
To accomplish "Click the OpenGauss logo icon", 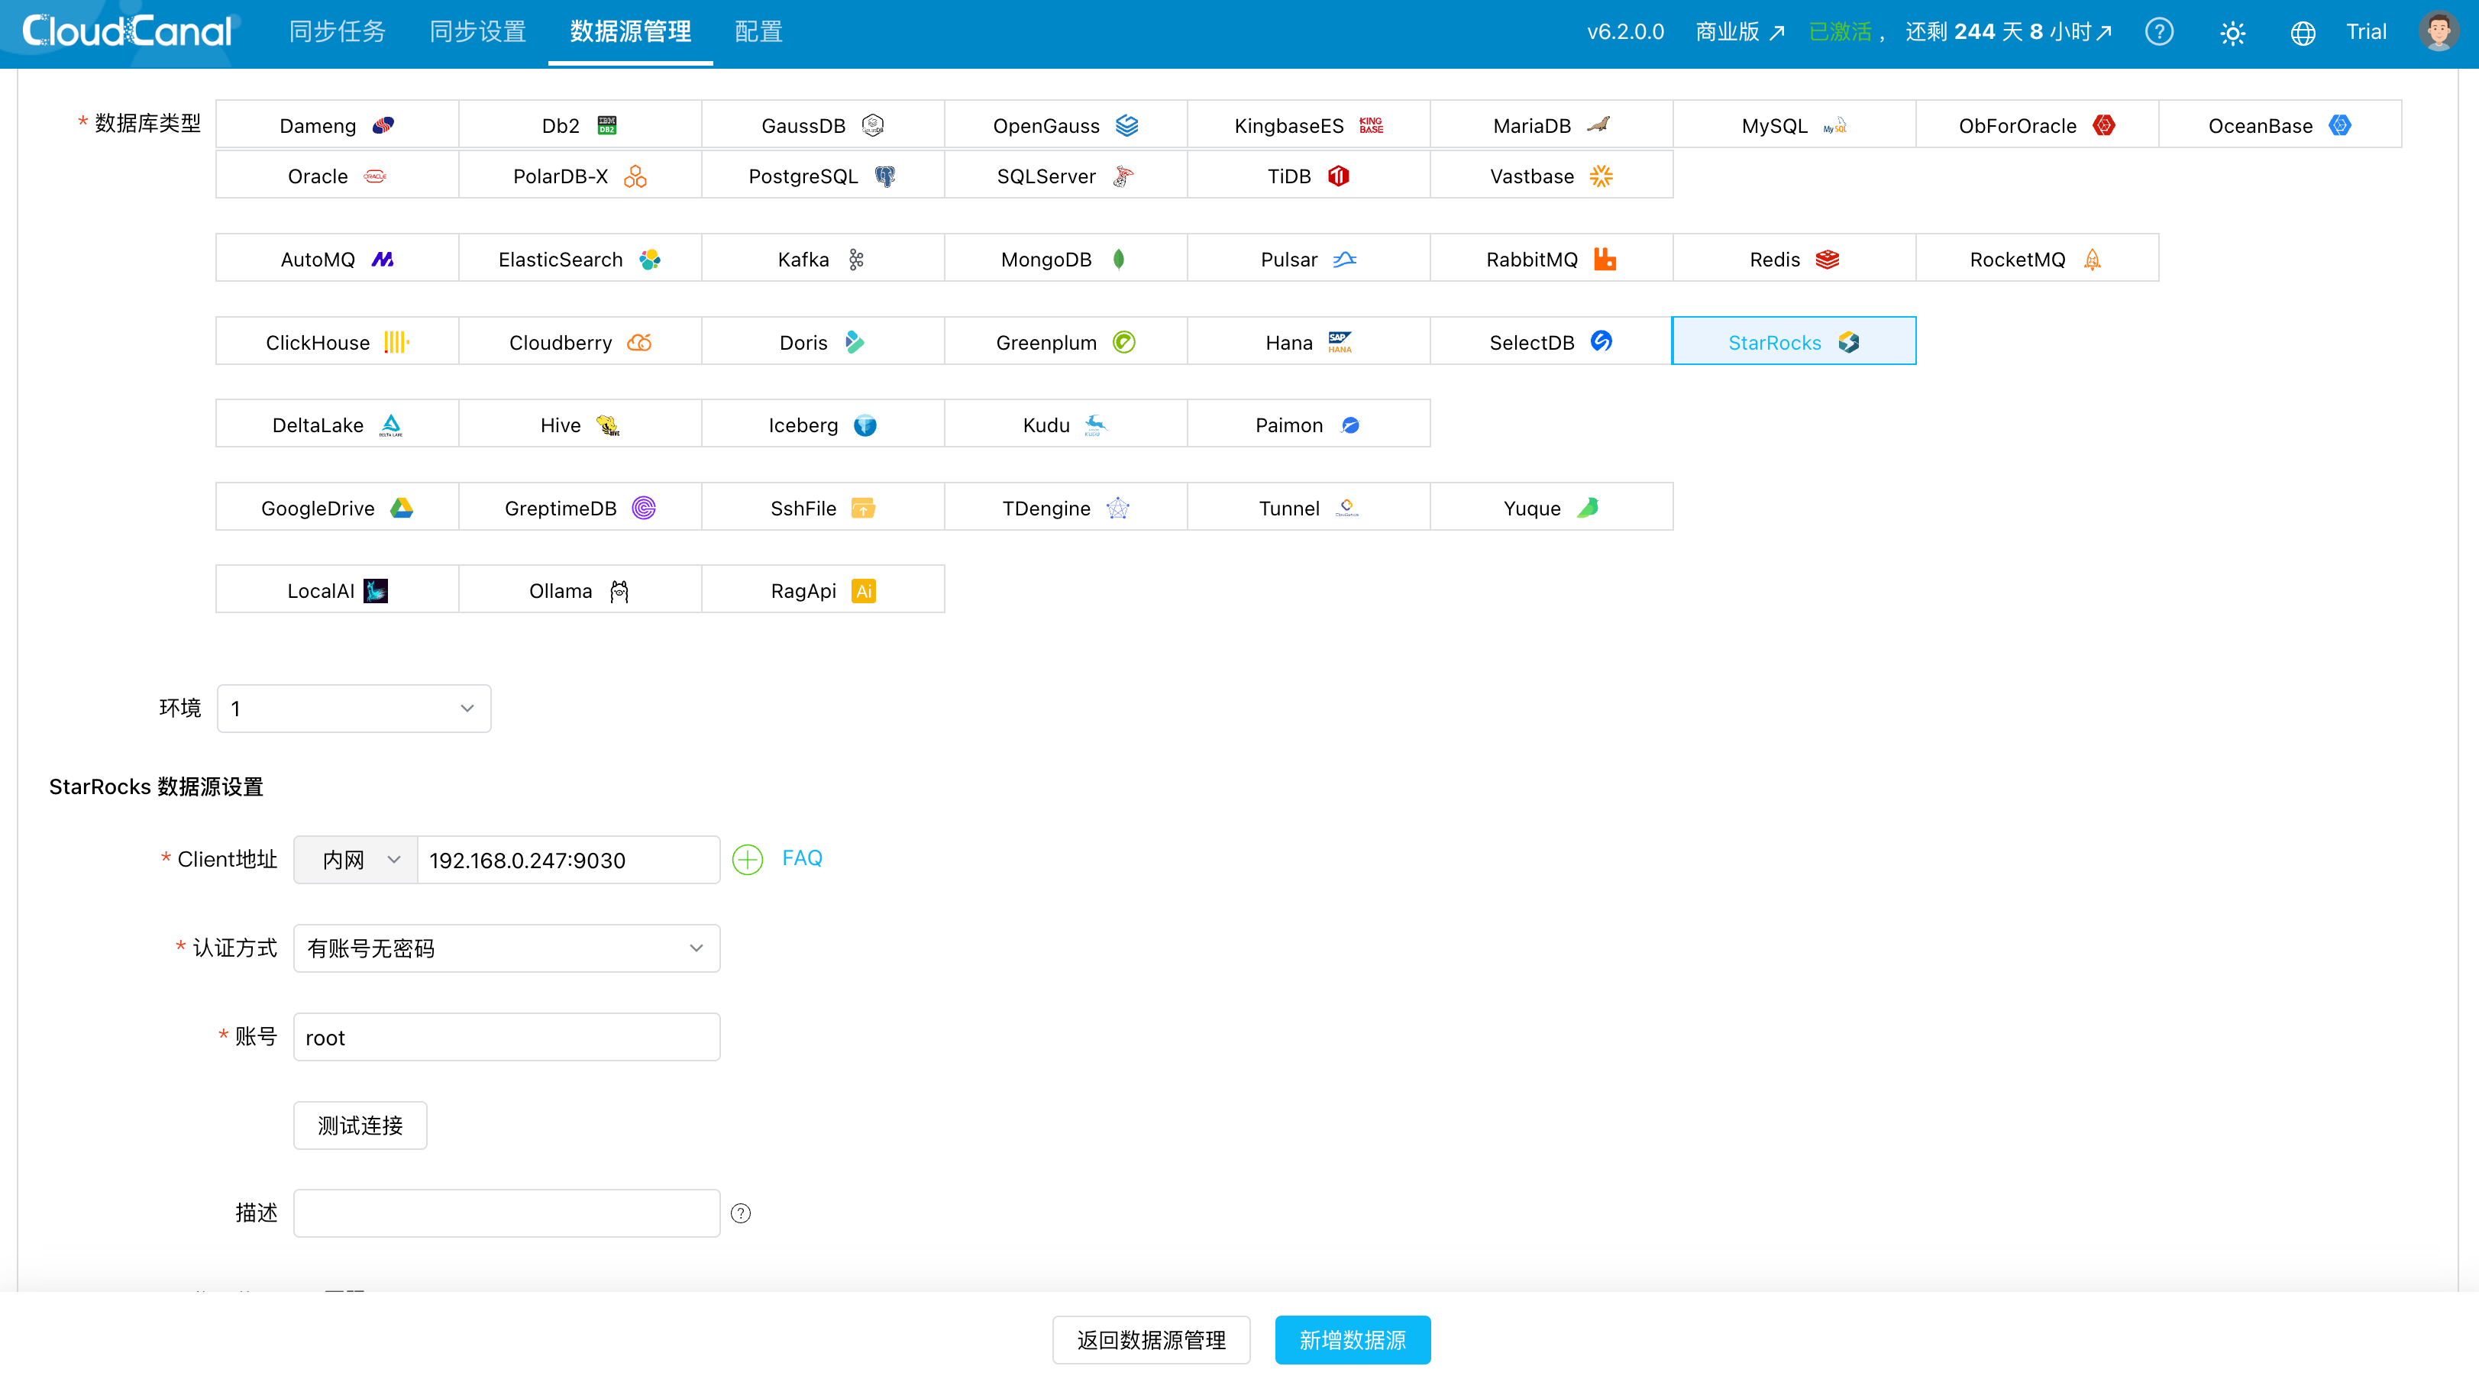I will coord(1127,125).
